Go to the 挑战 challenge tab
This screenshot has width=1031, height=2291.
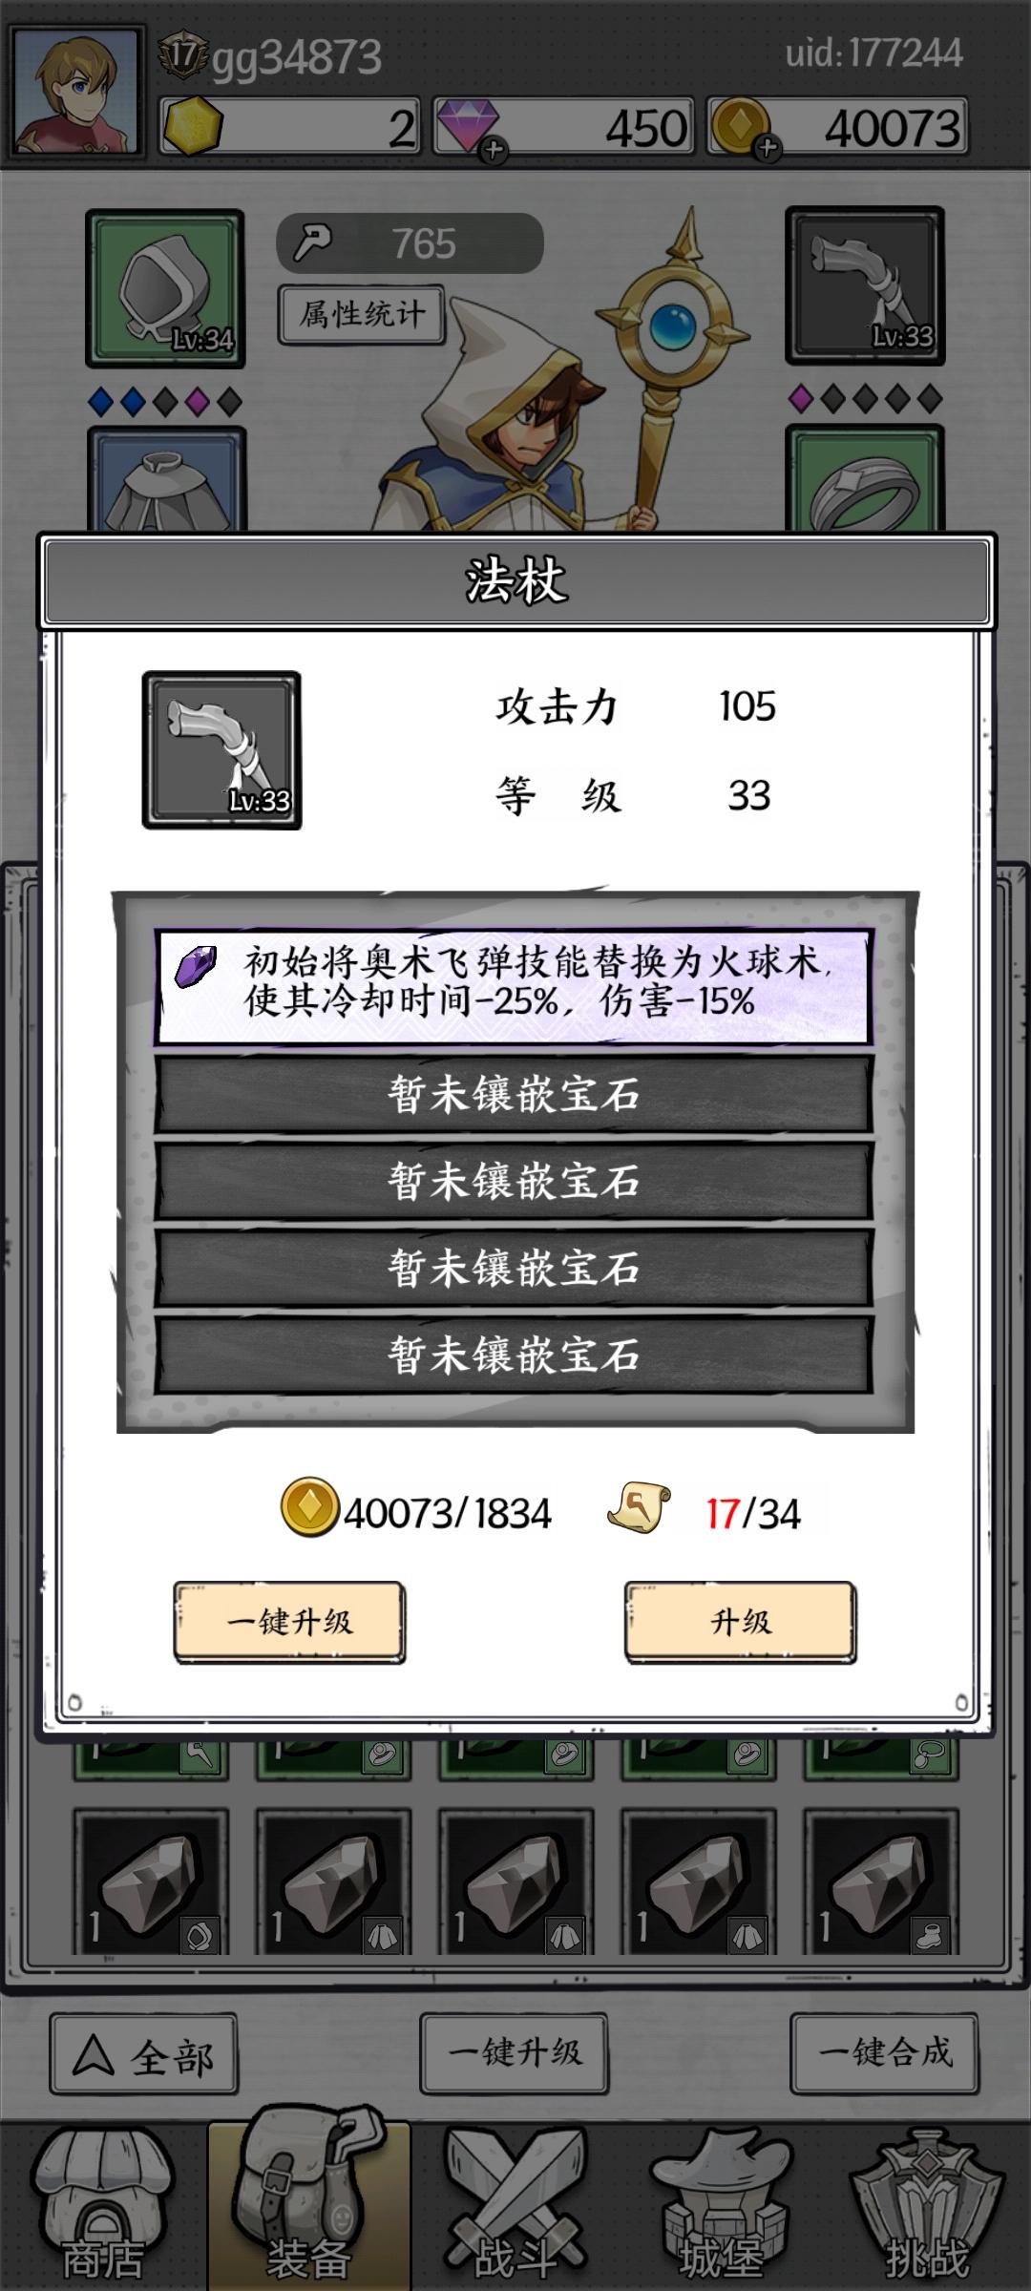coord(927,2206)
